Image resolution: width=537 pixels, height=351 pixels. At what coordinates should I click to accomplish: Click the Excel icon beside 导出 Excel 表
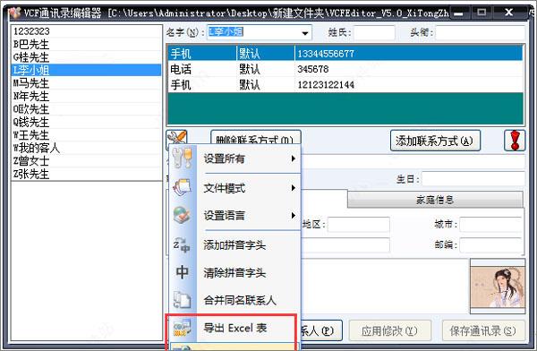(182, 328)
